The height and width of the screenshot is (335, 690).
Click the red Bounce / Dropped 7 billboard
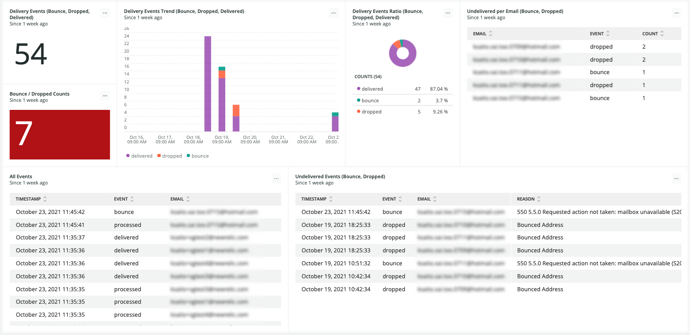coord(60,134)
